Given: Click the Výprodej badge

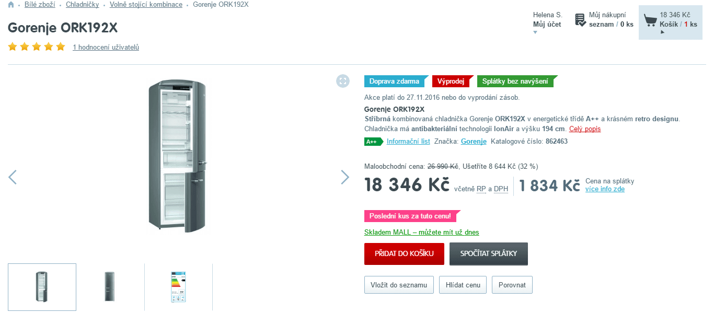Looking at the screenshot, I should click(452, 81).
